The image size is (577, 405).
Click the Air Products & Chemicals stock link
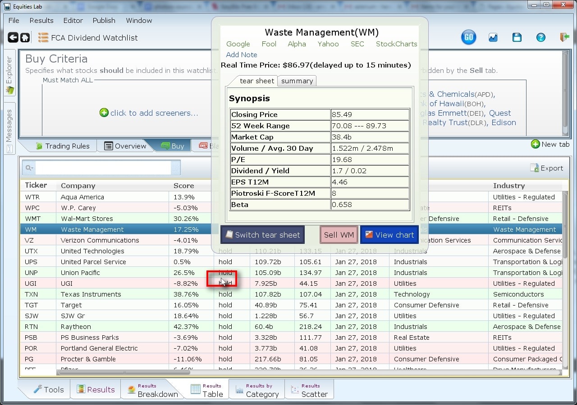[458, 94]
